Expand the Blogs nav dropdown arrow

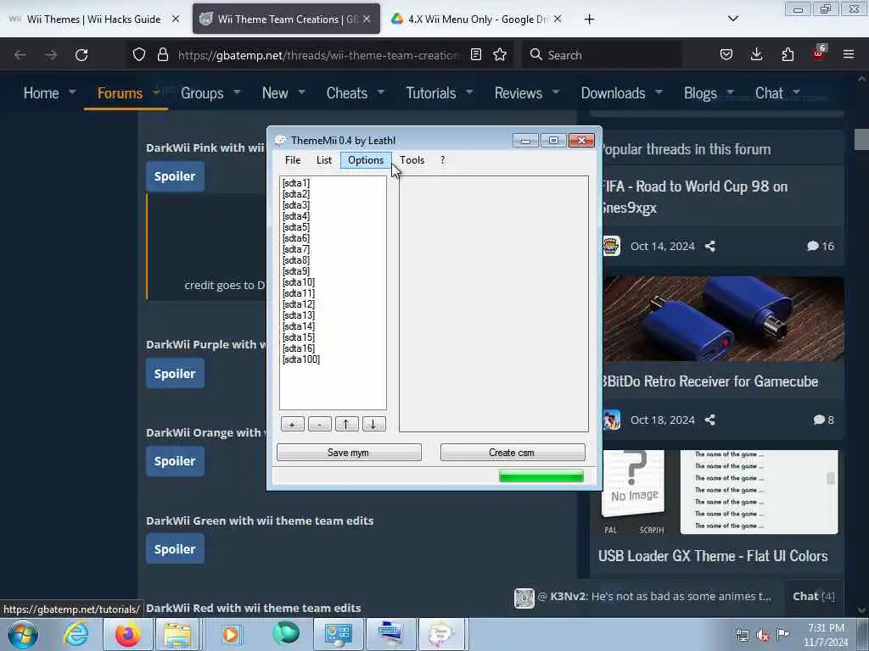click(730, 92)
